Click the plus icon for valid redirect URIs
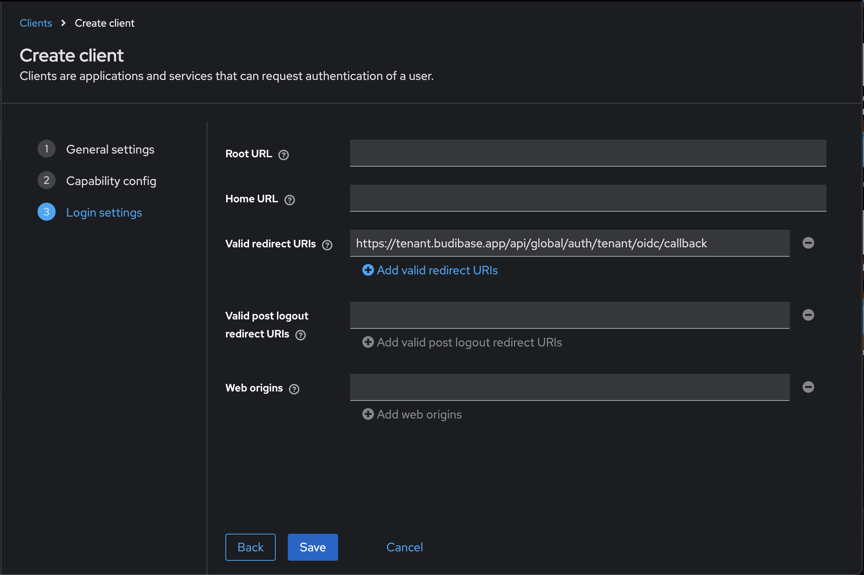This screenshot has height=575, width=864. pos(368,270)
